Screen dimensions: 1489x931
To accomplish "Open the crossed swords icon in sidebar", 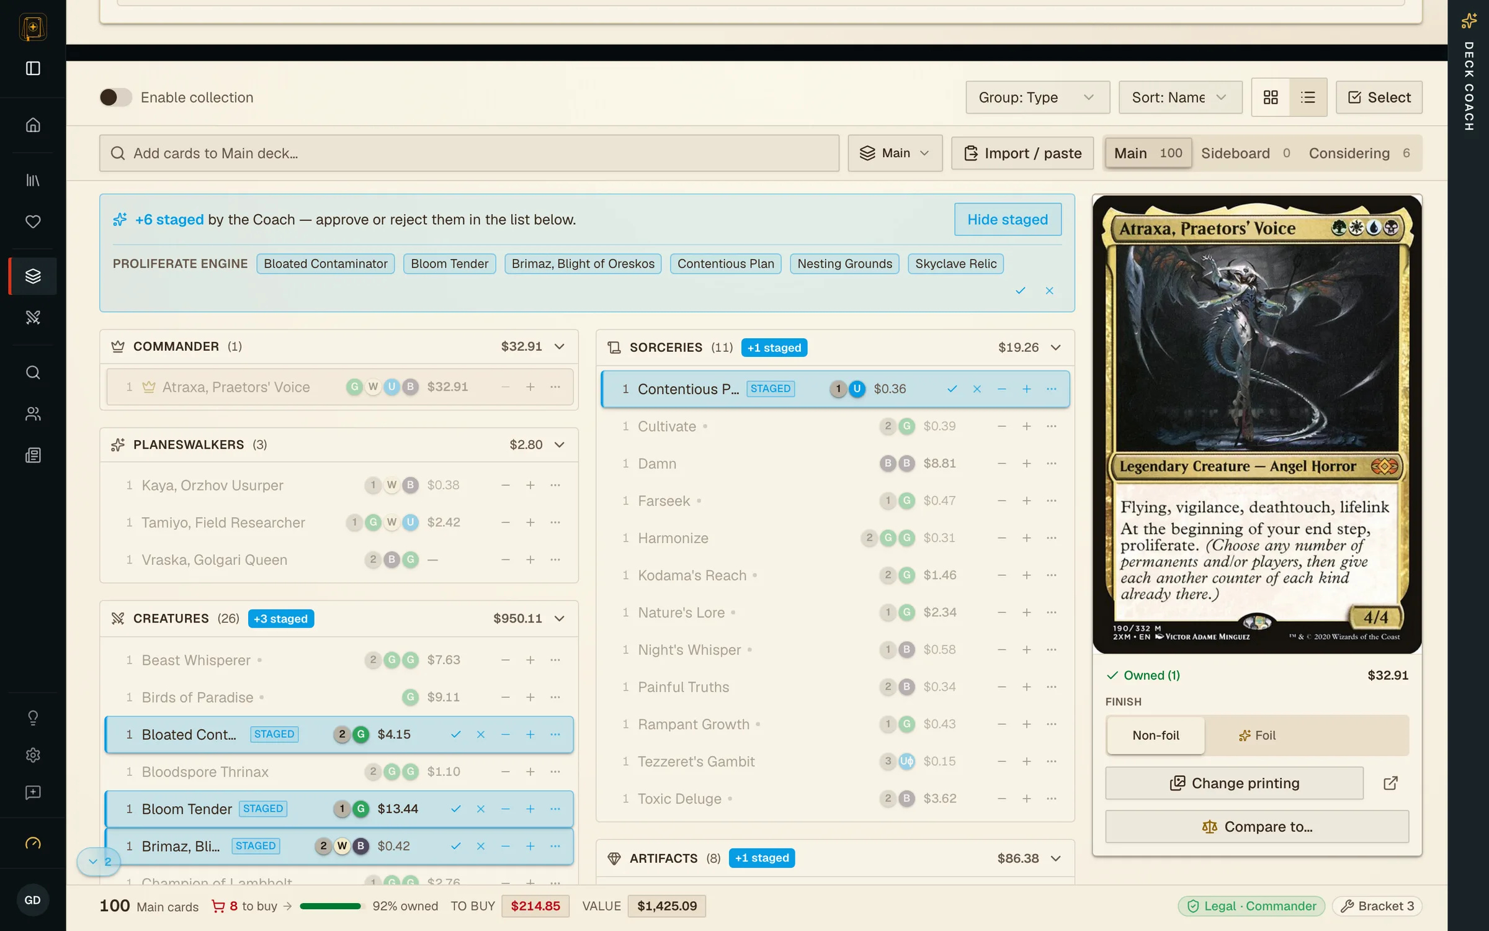I will click(33, 317).
